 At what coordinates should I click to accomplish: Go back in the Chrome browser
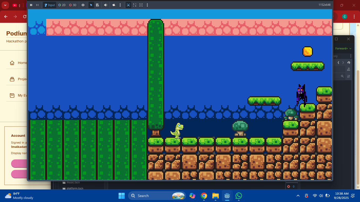point(6,17)
